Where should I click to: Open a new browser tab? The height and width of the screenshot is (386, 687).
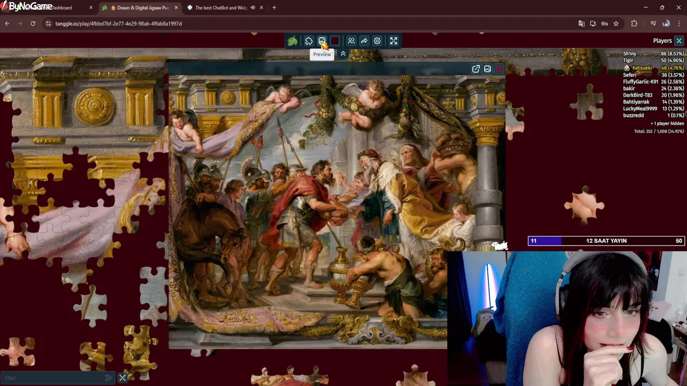point(274,8)
